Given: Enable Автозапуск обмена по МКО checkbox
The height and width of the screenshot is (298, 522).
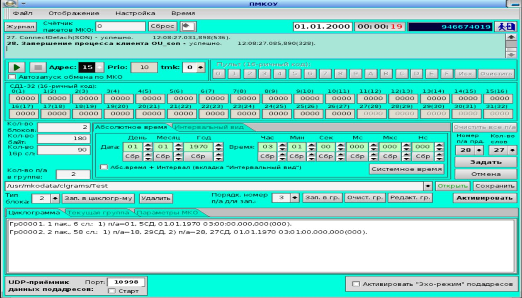Looking at the screenshot, I should point(12,77).
